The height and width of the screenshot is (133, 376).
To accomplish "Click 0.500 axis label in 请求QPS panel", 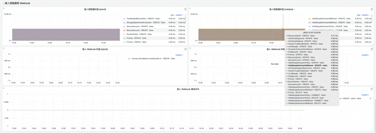I will tap(7, 102).
